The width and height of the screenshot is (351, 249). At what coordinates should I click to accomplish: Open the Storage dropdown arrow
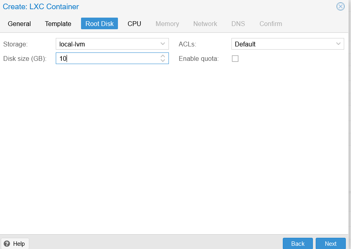[x=163, y=44]
